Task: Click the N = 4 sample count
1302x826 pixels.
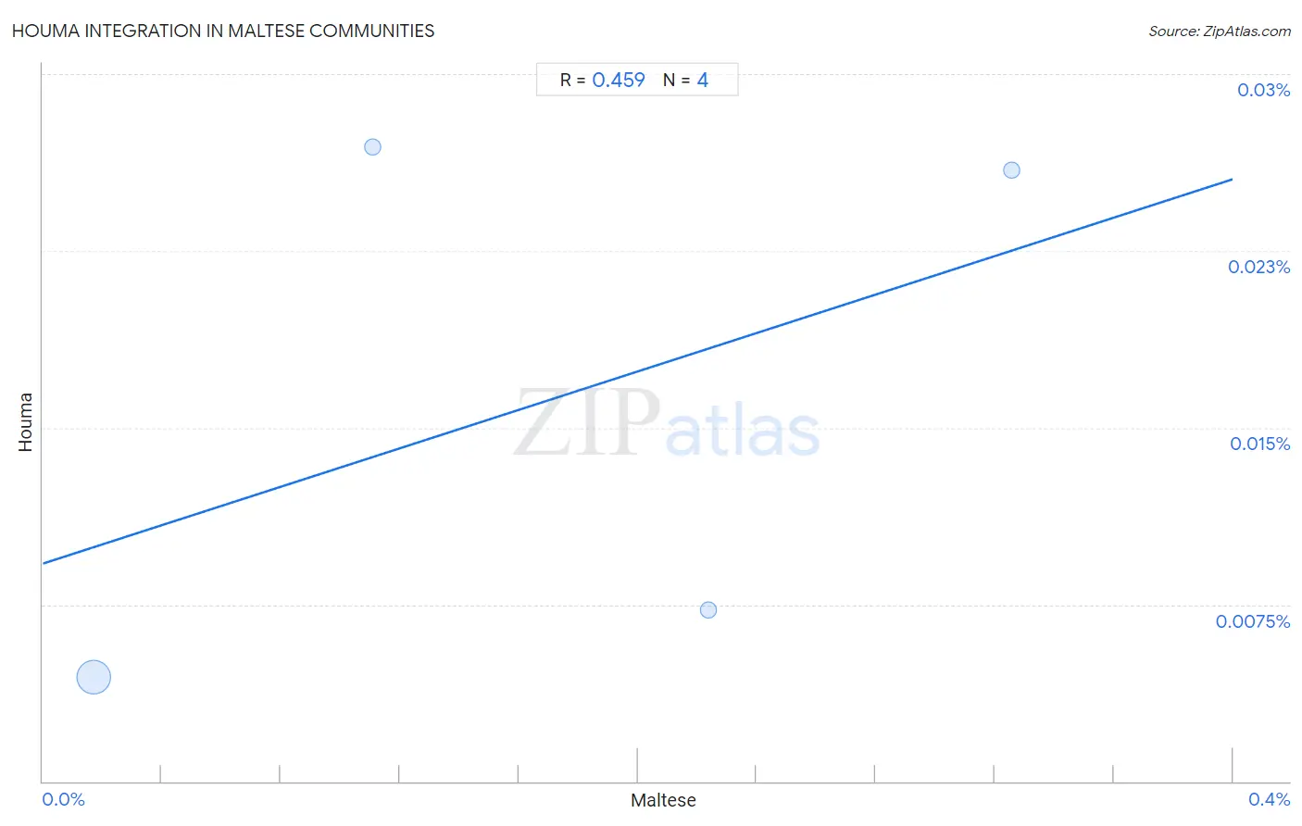Action: [x=685, y=80]
